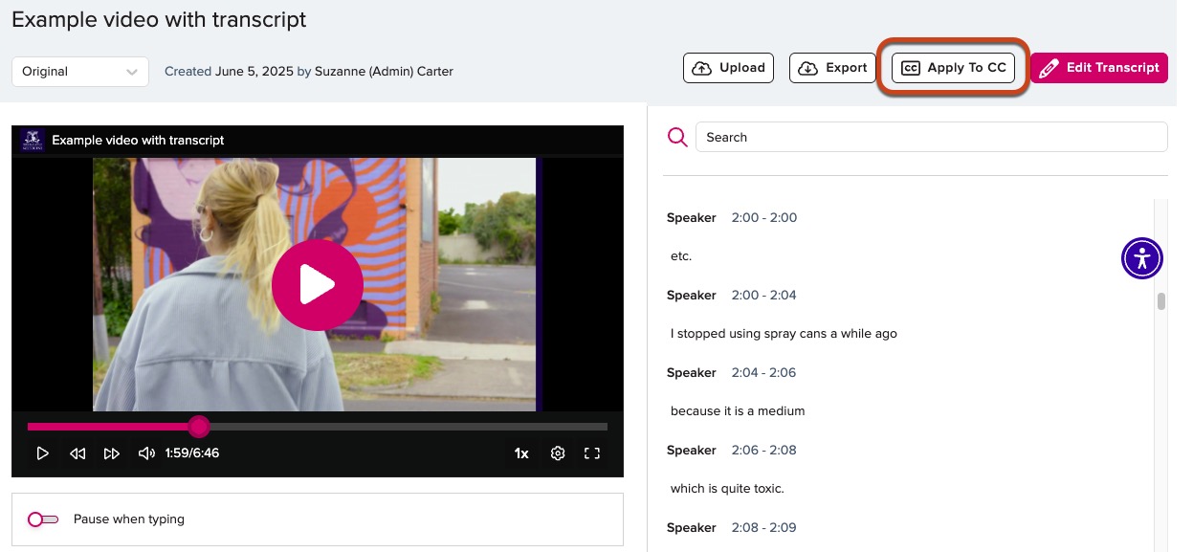Image resolution: width=1193 pixels, height=552 pixels.
Task: Click timestamp 2:04 - 2:06
Action: click(x=763, y=373)
